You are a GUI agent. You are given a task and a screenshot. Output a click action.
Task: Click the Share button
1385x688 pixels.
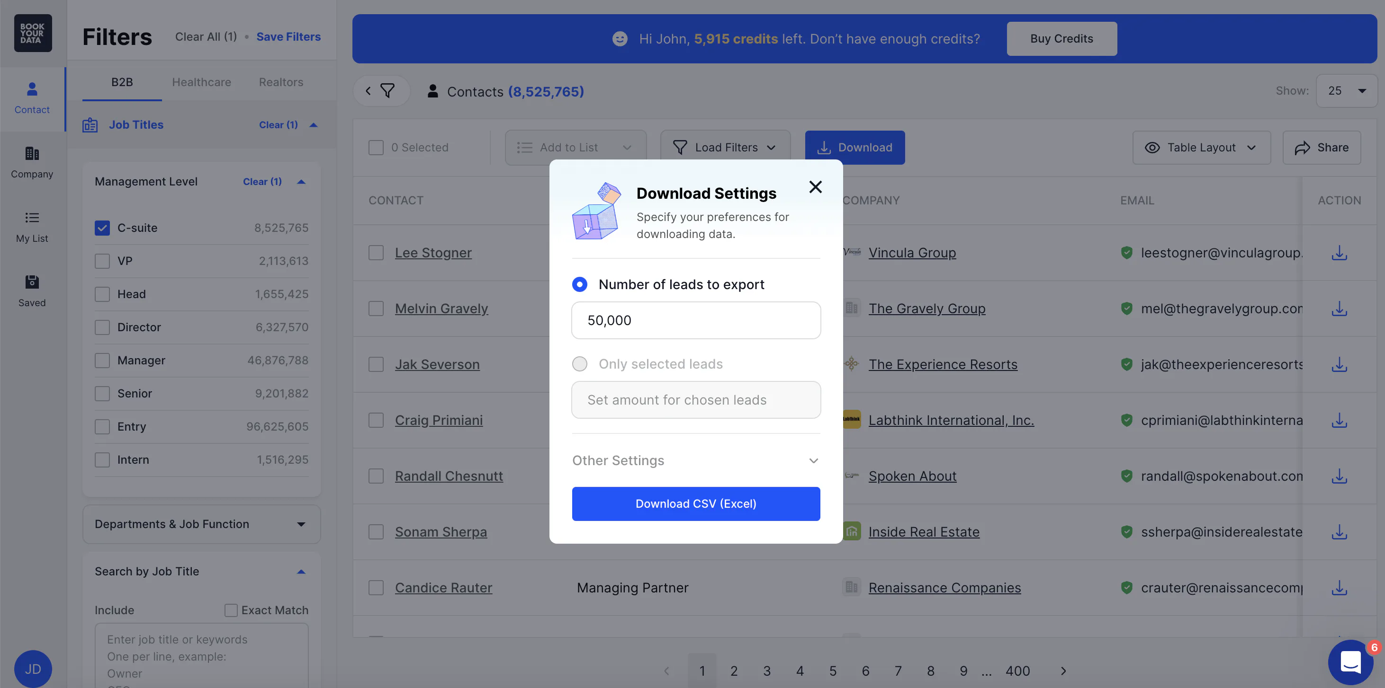coord(1322,147)
